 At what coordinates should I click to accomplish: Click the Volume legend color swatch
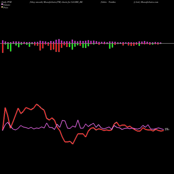tap(2, 4)
